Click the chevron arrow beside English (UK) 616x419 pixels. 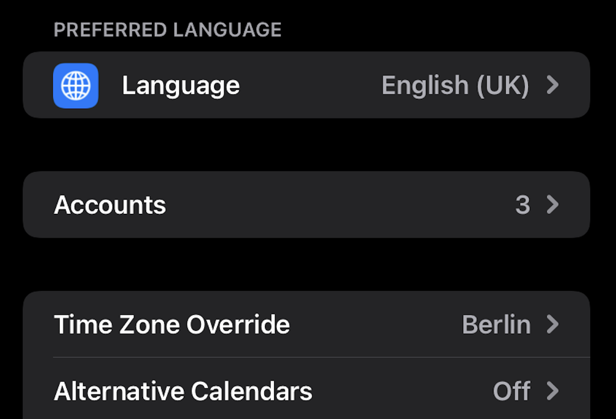552,86
